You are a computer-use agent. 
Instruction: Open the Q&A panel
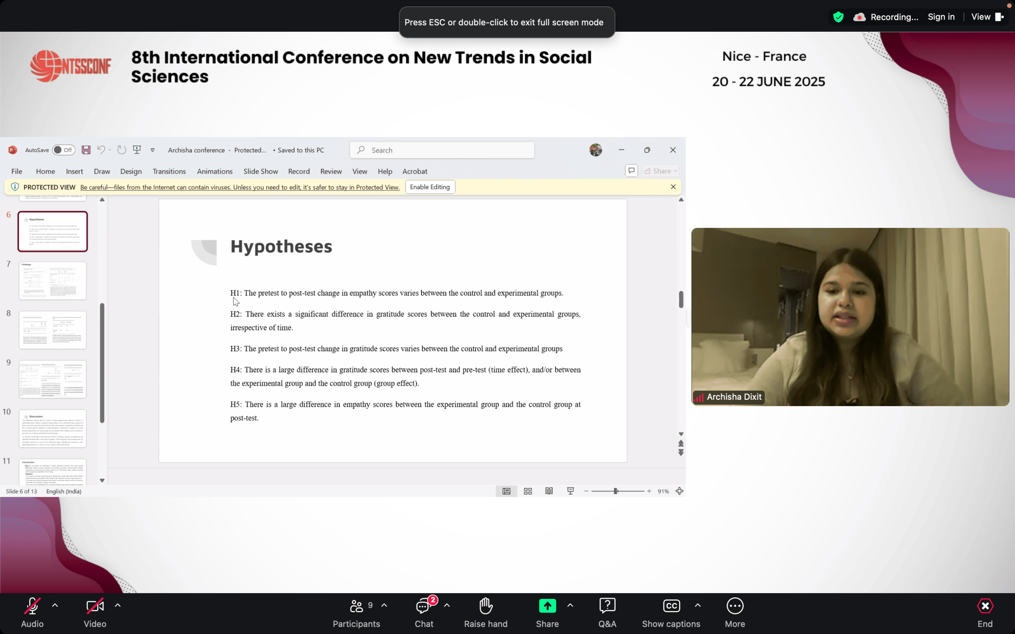[x=607, y=612]
